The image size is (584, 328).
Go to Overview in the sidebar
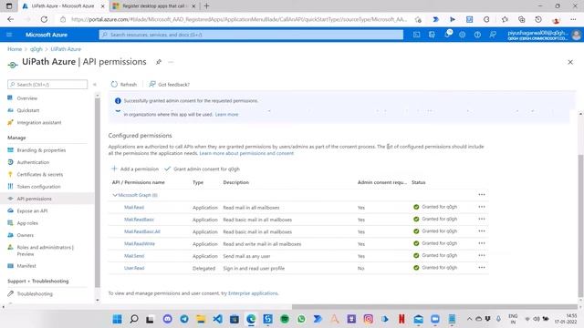27,98
